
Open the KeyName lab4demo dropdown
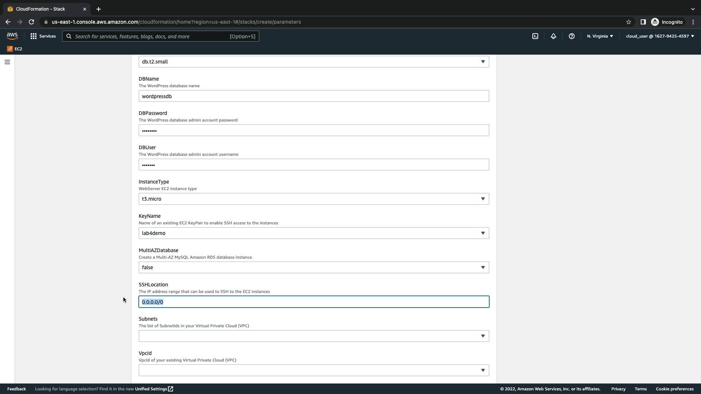tap(314, 233)
